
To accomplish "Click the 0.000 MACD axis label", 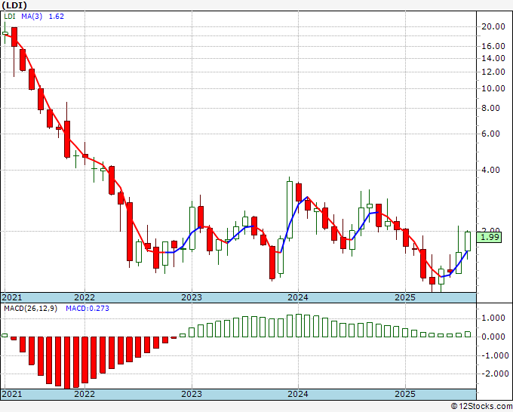I will pos(495,337).
